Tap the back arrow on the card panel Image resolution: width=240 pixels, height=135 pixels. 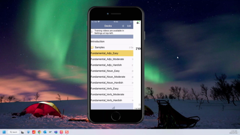pyautogui.click(x=138, y=23)
